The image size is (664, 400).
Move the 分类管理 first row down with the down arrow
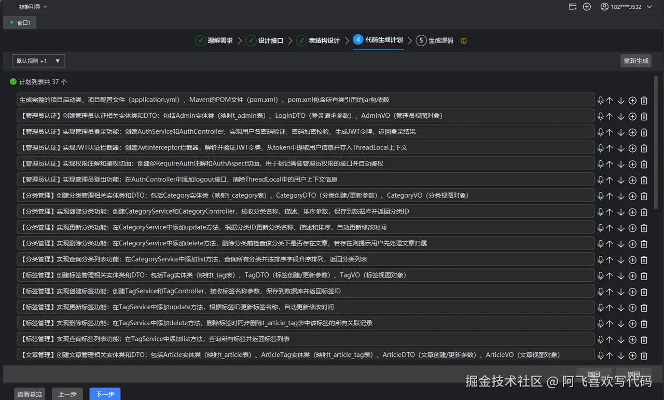click(x=621, y=195)
